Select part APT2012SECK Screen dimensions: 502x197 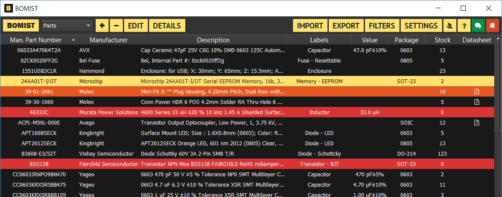[247, 143]
